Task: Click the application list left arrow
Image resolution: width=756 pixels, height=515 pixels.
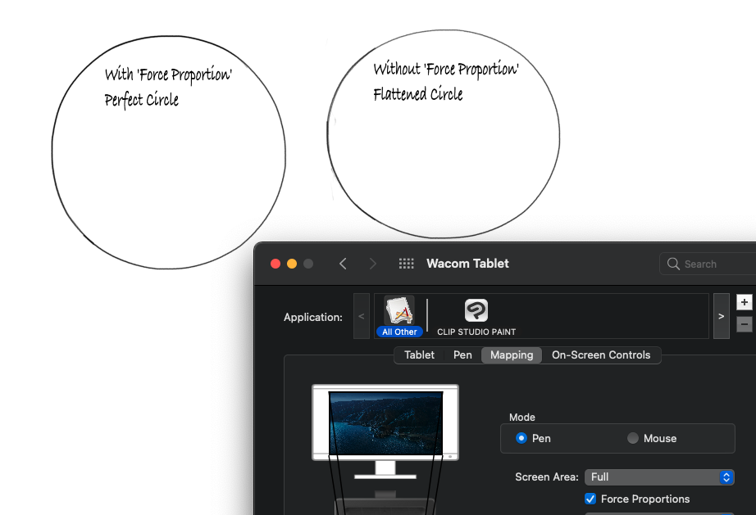Action: click(x=361, y=316)
